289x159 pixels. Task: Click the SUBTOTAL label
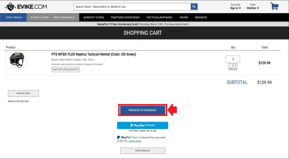[237, 82]
